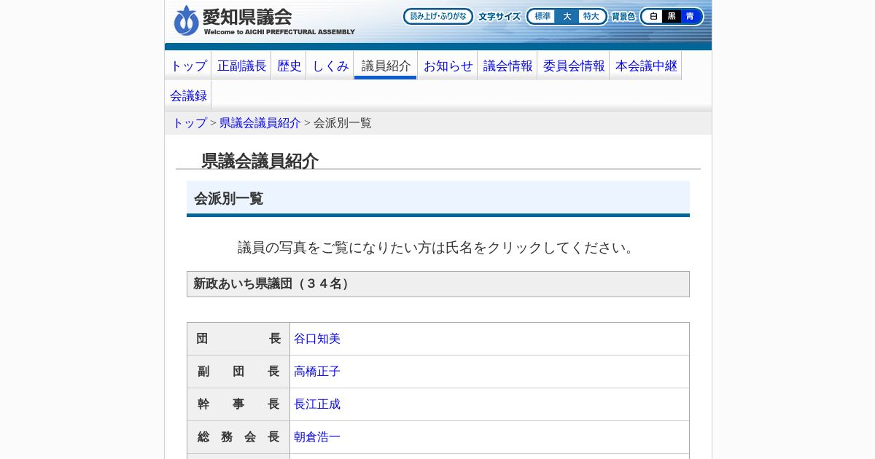Viewport: 875px width, 459px height.
Task: Choose white (白) background color
Action: tap(653, 16)
